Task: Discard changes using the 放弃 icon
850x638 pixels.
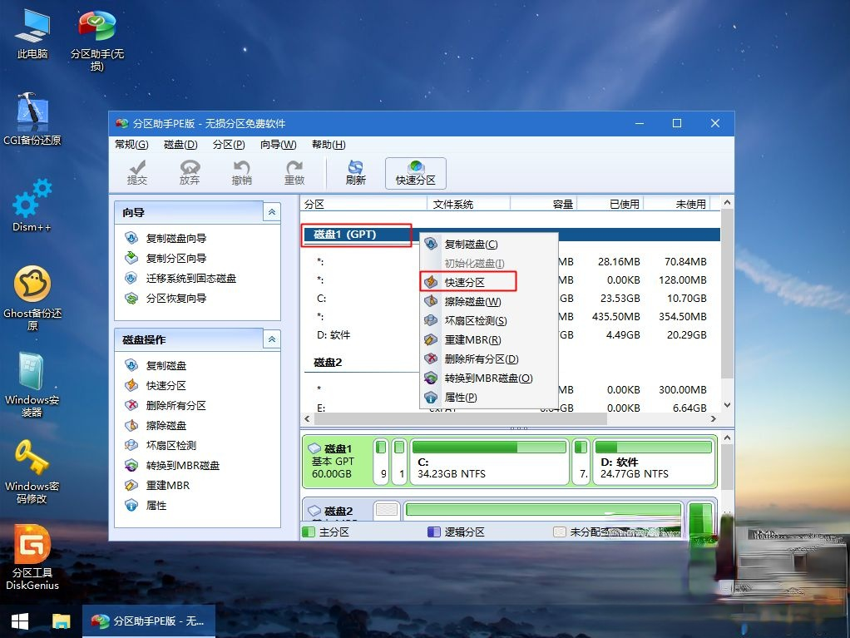Action: [x=190, y=172]
